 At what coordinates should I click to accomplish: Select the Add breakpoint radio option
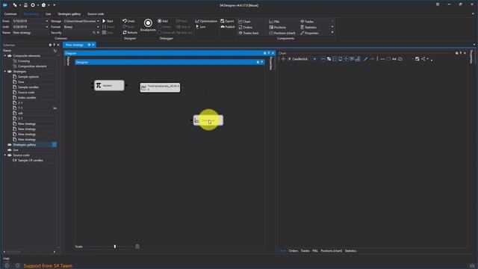pyautogui.click(x=163, y=21)
